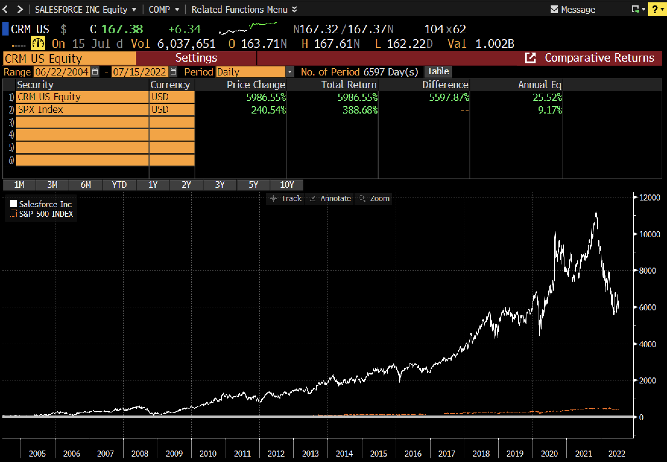Click the 388.68% Total Return value
667x462 pixels.
coord(360,110)
